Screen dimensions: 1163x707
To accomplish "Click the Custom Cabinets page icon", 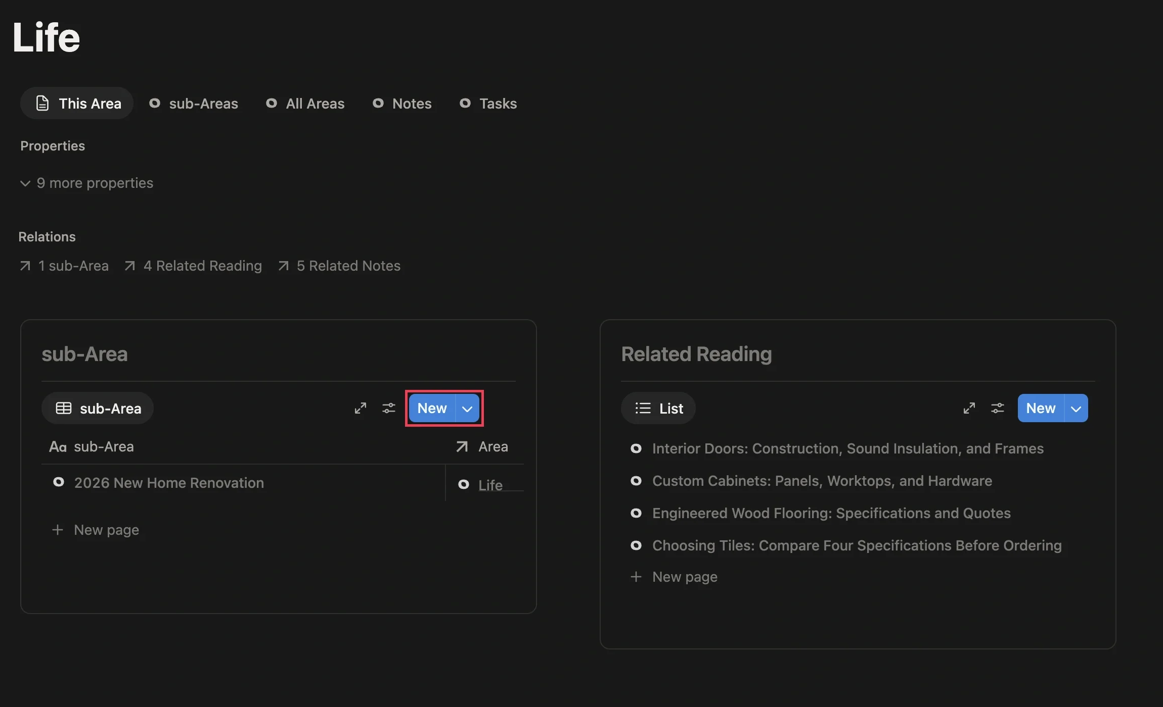I will click(636, 481).
